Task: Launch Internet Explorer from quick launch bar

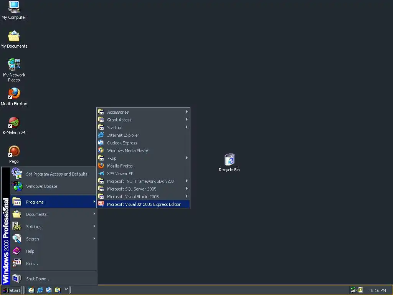Action: coord(40,290)
